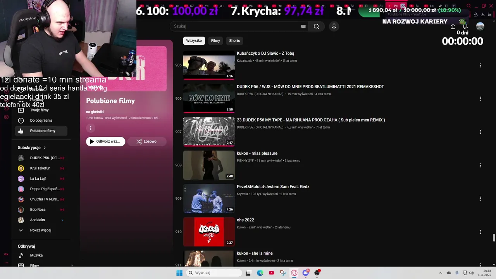
Task: Open more options for Kubańczyk Z Tobą video
Action: 480,65
